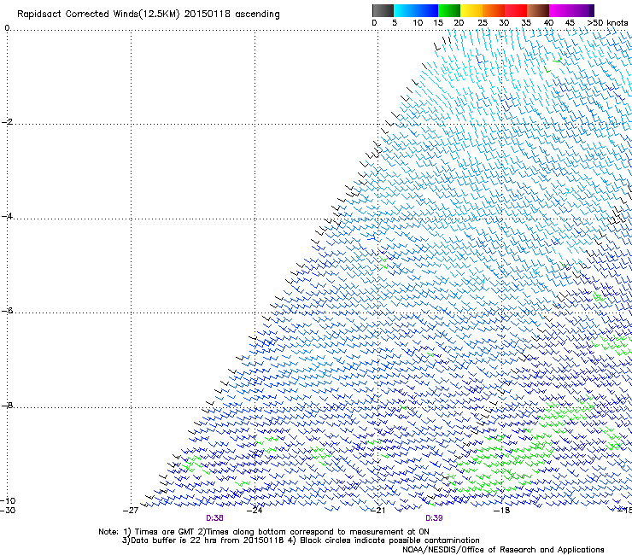Click the '0' latitude axis label
Image resolution: width=632 pixels, height=555 pixels.
(x=7, y=28)
